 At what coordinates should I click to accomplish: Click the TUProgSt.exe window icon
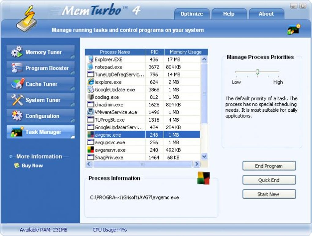coord(91,120)
